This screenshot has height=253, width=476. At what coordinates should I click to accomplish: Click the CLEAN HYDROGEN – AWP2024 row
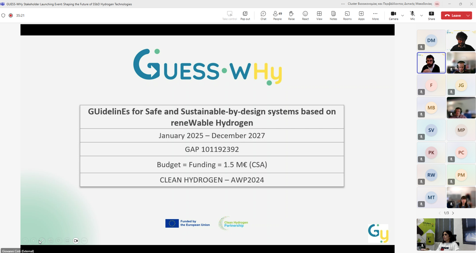(x=212, y=180)
